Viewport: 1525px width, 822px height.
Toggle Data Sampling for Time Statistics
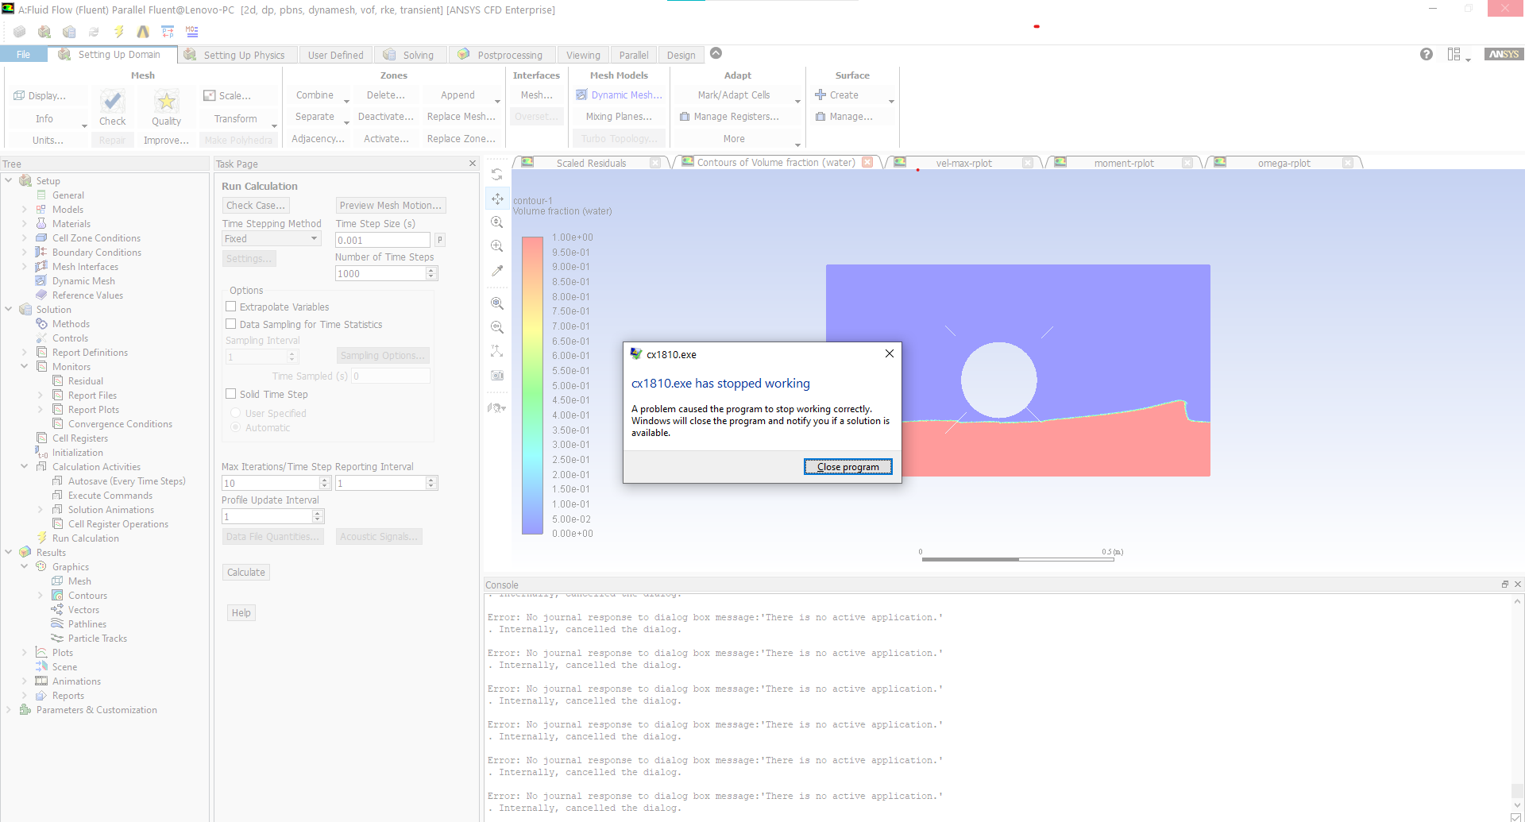[x=231, y=324]
